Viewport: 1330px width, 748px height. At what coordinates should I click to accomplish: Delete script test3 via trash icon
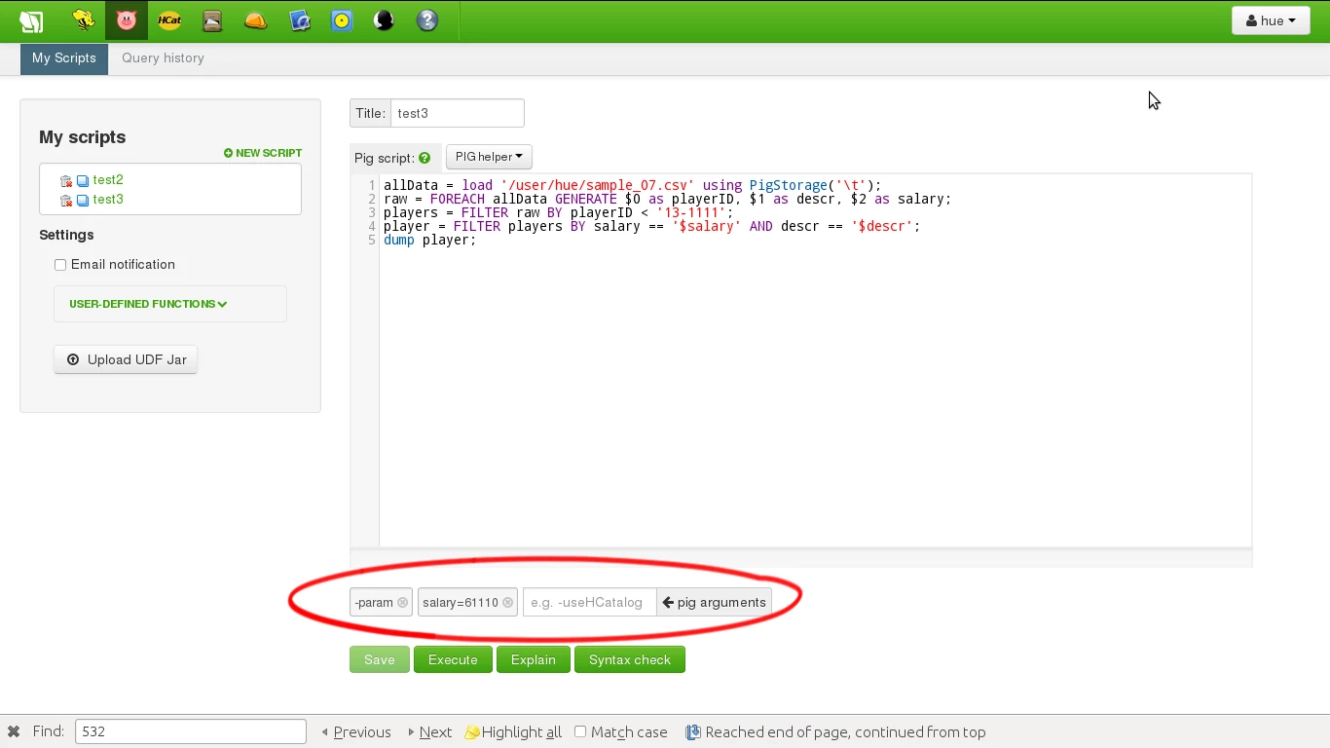66,200
